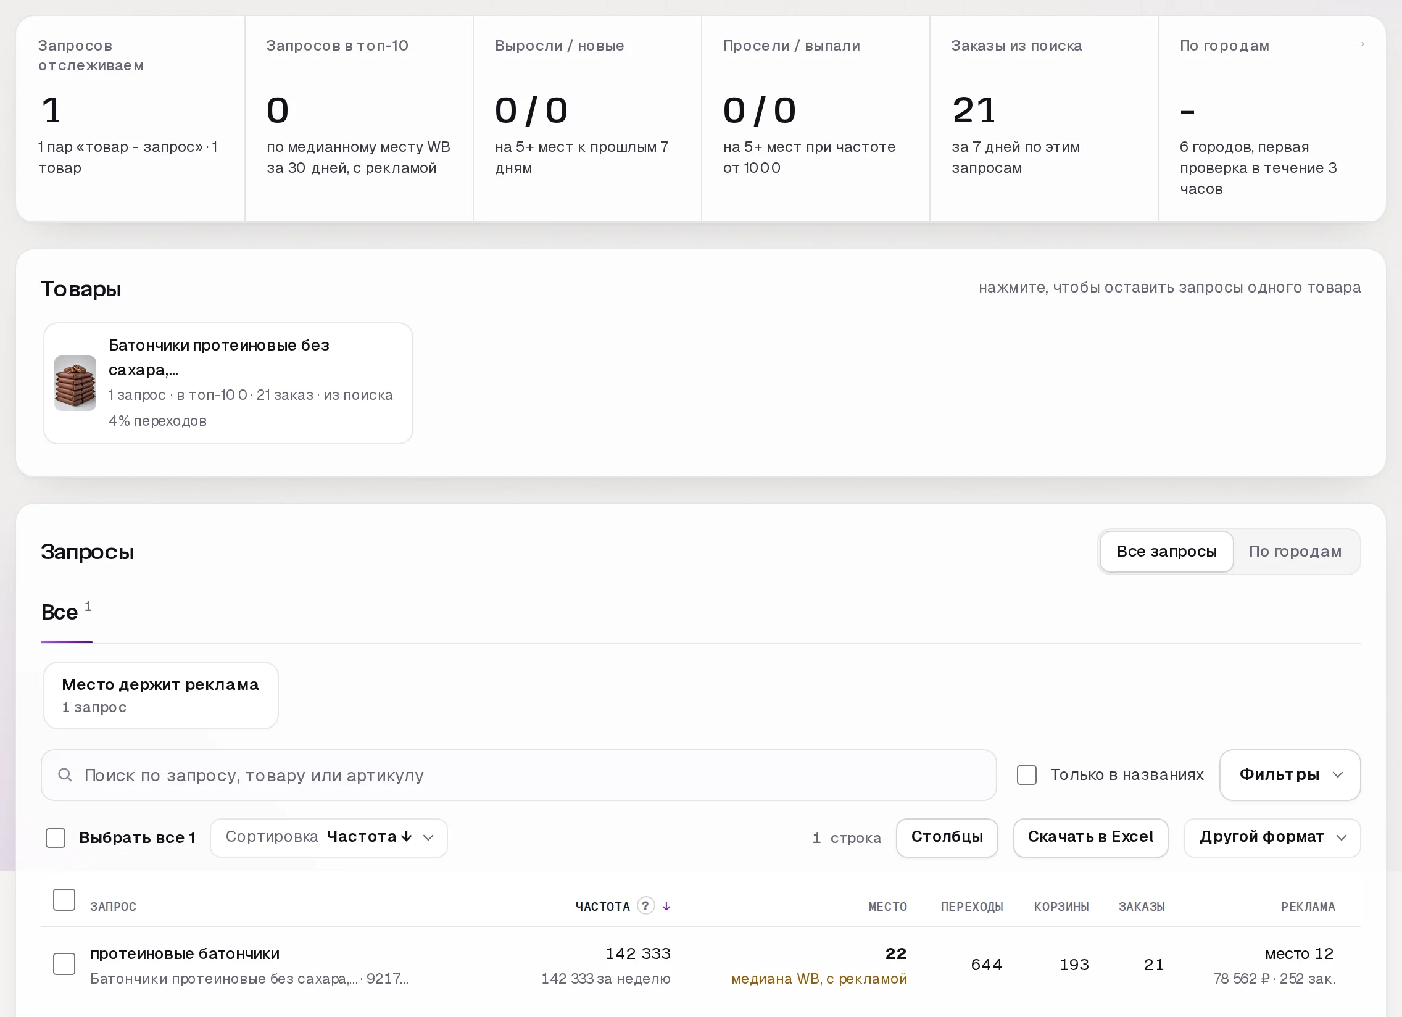The image size is (1402, 1017).
Task: Click the magnifier icon in search field
Action: tap(65, 774)
